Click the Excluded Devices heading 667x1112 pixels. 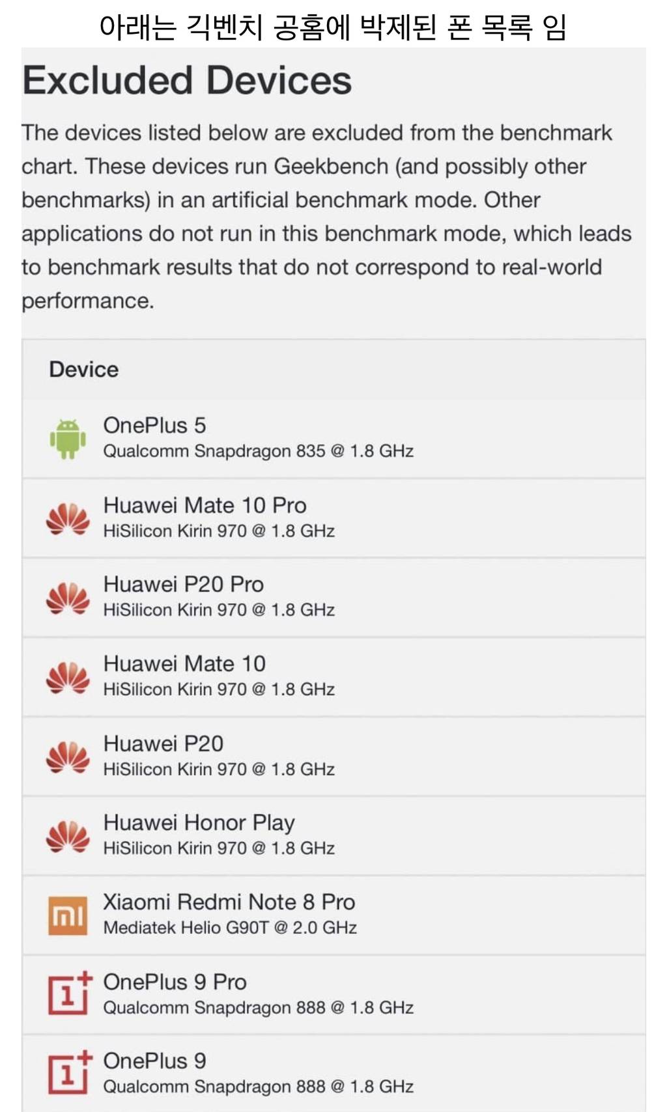coord(187,81)
